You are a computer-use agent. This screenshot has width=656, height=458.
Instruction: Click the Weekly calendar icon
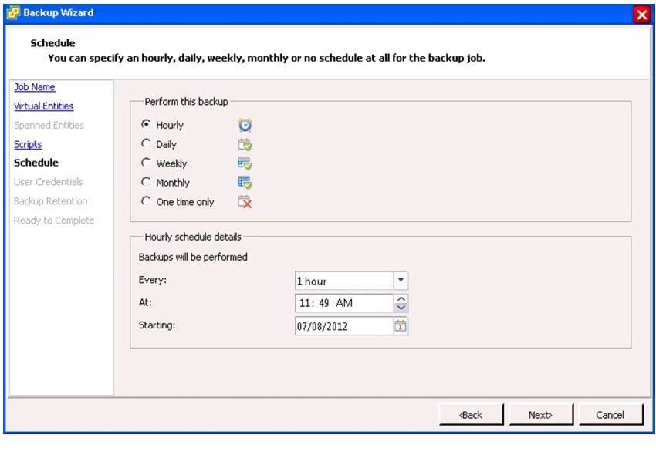(x=245, y=163)
